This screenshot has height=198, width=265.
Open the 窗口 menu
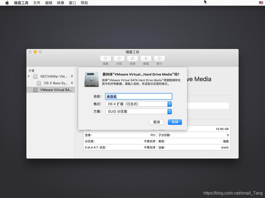coord(72,3)
